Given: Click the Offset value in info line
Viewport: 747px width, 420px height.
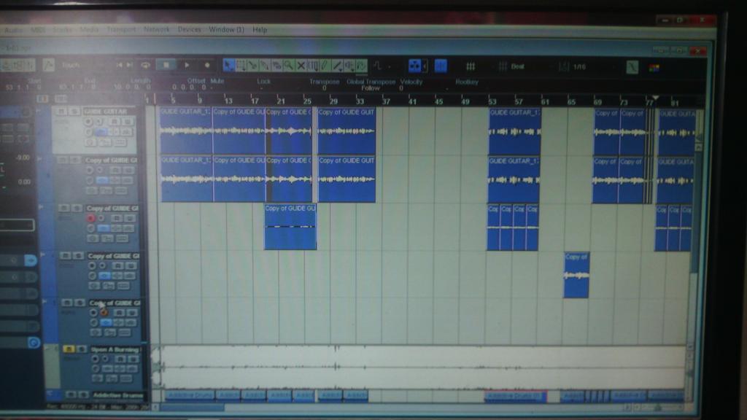Looking at the screenshot, I should click(x=189, y=87).
